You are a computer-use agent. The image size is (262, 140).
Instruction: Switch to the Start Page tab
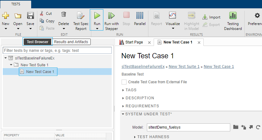[x=134, y=42]
